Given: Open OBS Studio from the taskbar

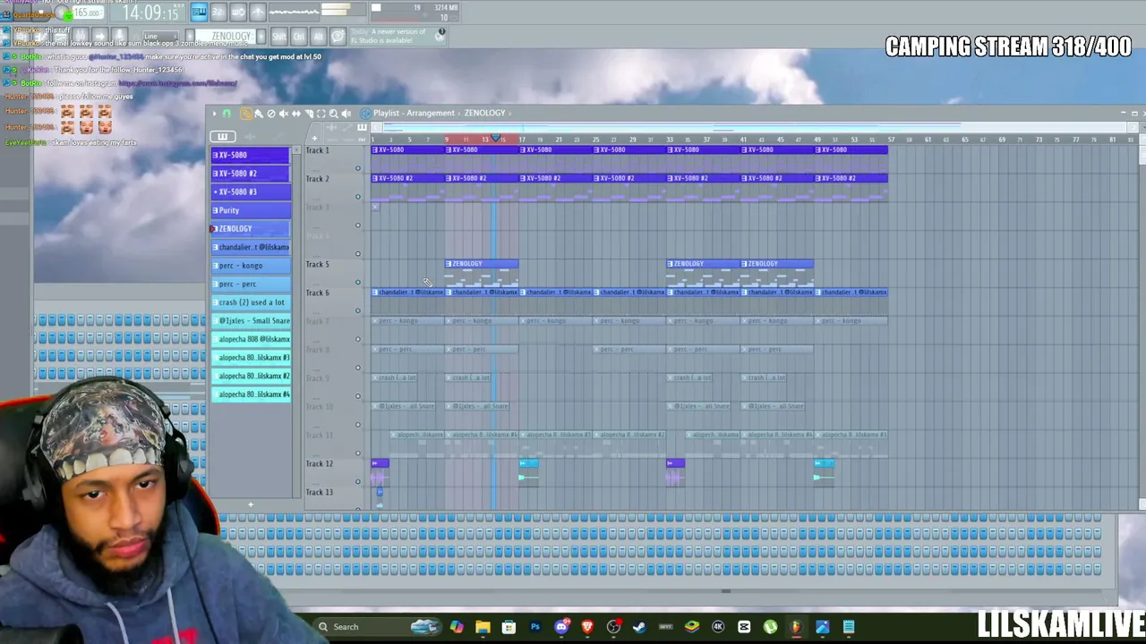Looking at the screenshot, I should (x=613, y=627).
